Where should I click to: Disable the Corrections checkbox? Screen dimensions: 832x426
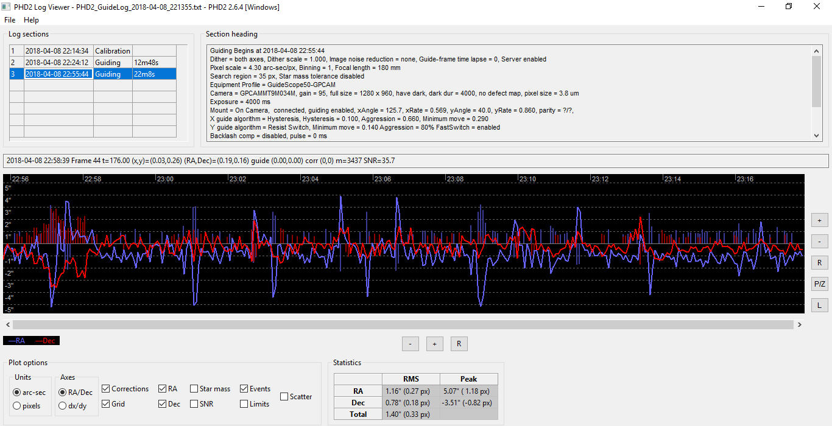107,389
